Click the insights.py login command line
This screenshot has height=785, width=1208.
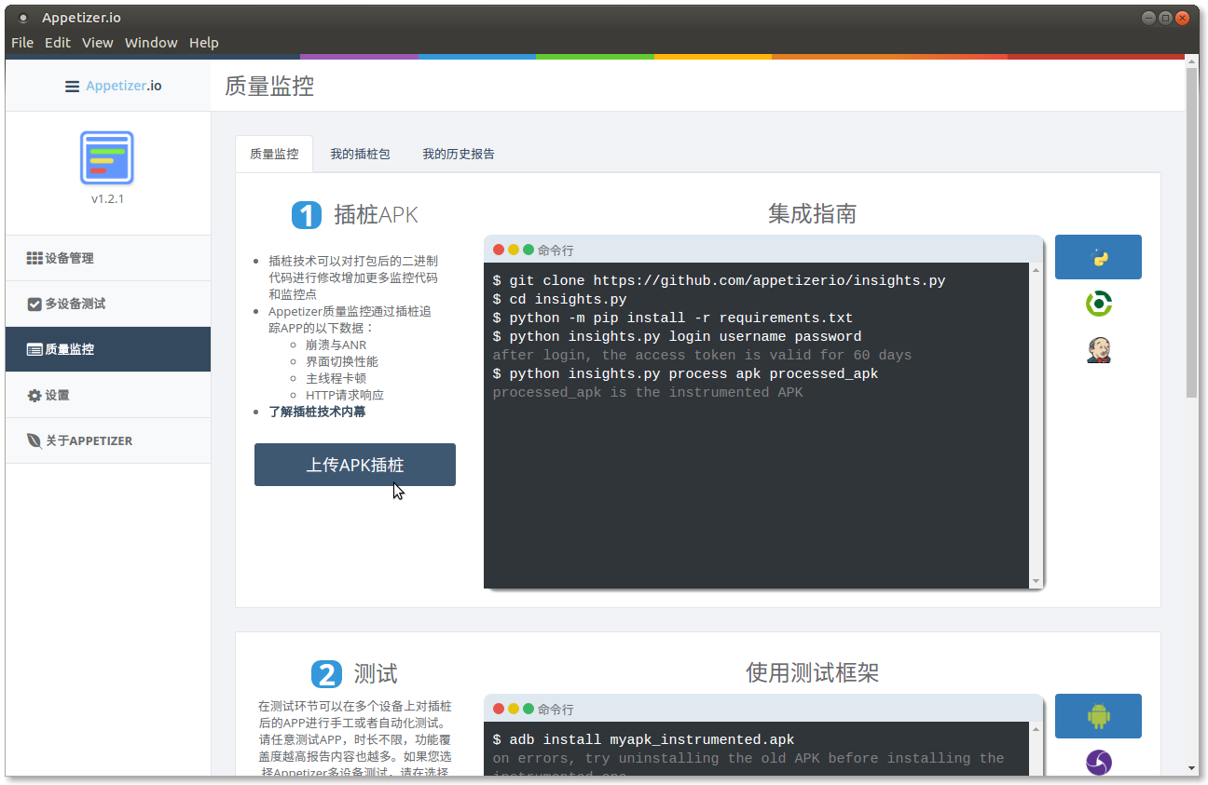click(x=677, y=336)
